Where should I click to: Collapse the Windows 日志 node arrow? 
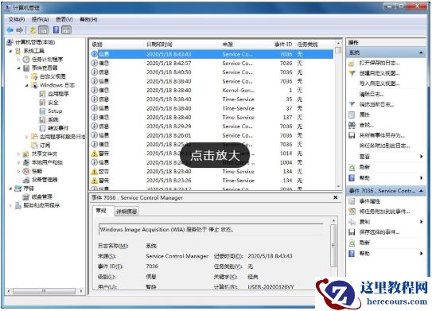(x=27, y=85)
